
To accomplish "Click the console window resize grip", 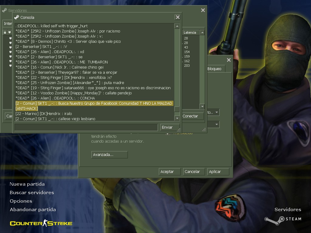I will coord(179,130).
